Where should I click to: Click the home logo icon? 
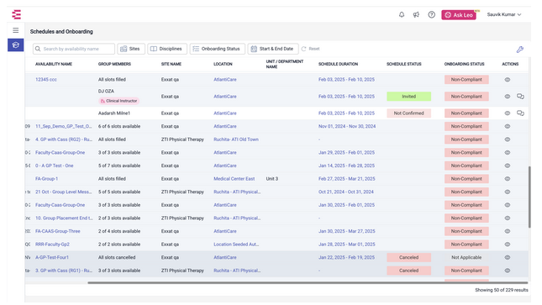point(16,14)
